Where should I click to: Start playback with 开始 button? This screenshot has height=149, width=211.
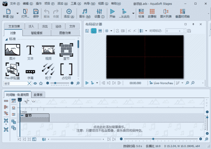pyautogui.click(x=112, y=13)
